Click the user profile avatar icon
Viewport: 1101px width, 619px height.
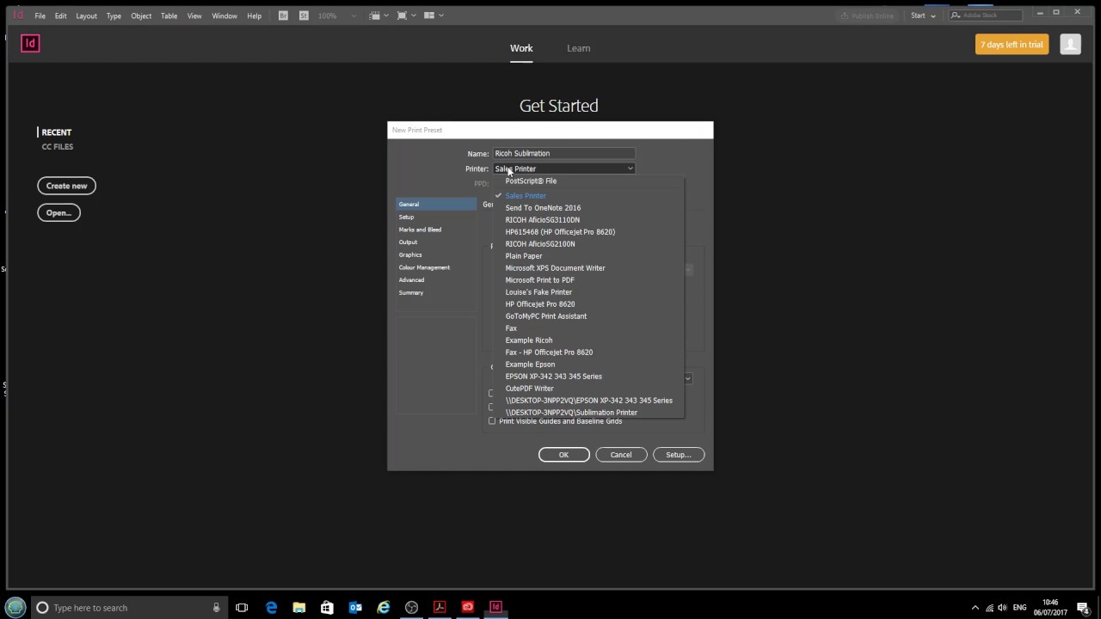(1070, 44)
